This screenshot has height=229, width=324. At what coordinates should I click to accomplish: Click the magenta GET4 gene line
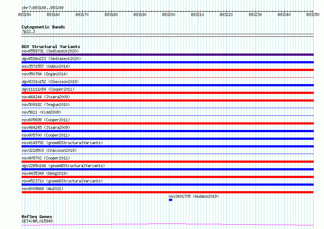167,224
